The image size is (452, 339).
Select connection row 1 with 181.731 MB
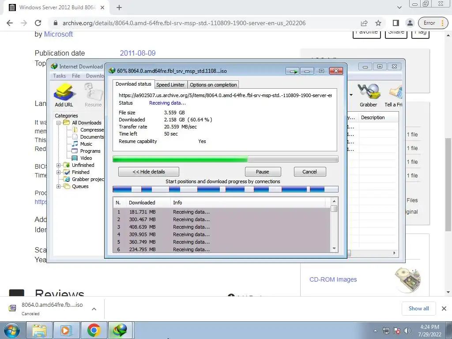pos(222,212)
